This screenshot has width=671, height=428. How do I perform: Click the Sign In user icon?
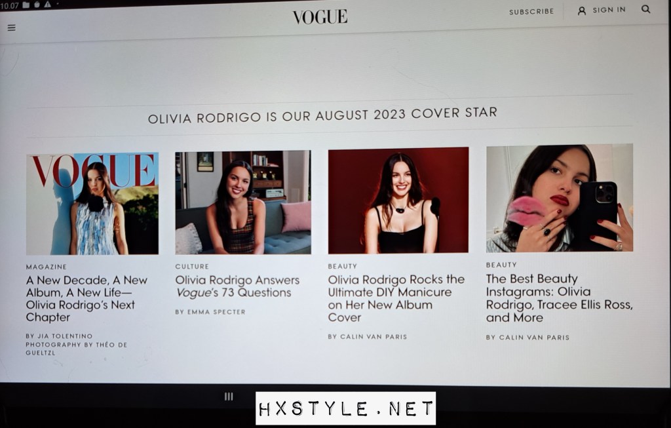tap(582, 11)
